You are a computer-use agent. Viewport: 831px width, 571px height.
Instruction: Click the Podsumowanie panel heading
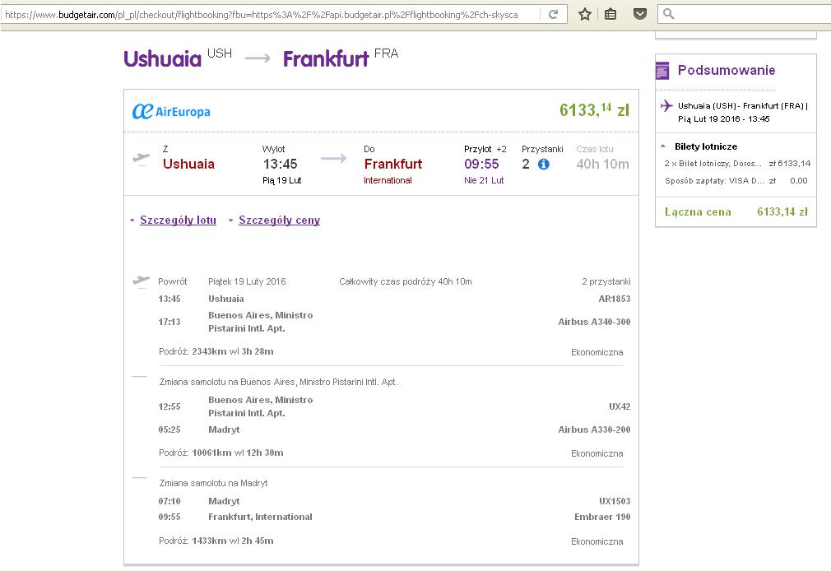tap(727, 70)
